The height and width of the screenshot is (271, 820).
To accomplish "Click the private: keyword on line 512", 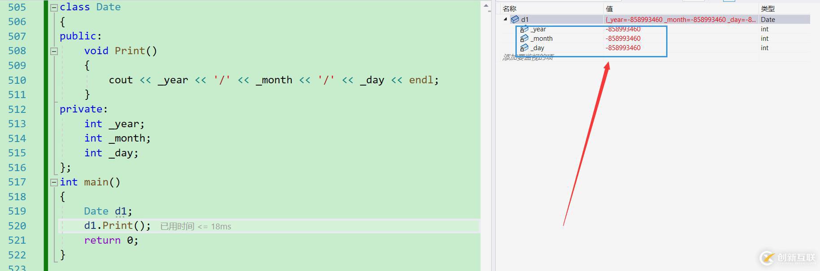I will click(84, 109).
